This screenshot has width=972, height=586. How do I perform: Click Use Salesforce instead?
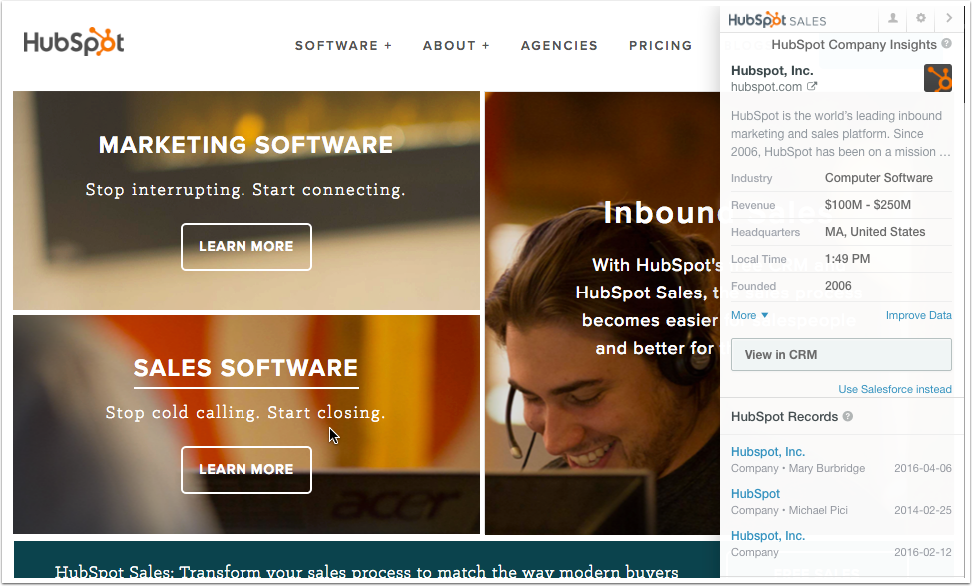tap(895, 389)
